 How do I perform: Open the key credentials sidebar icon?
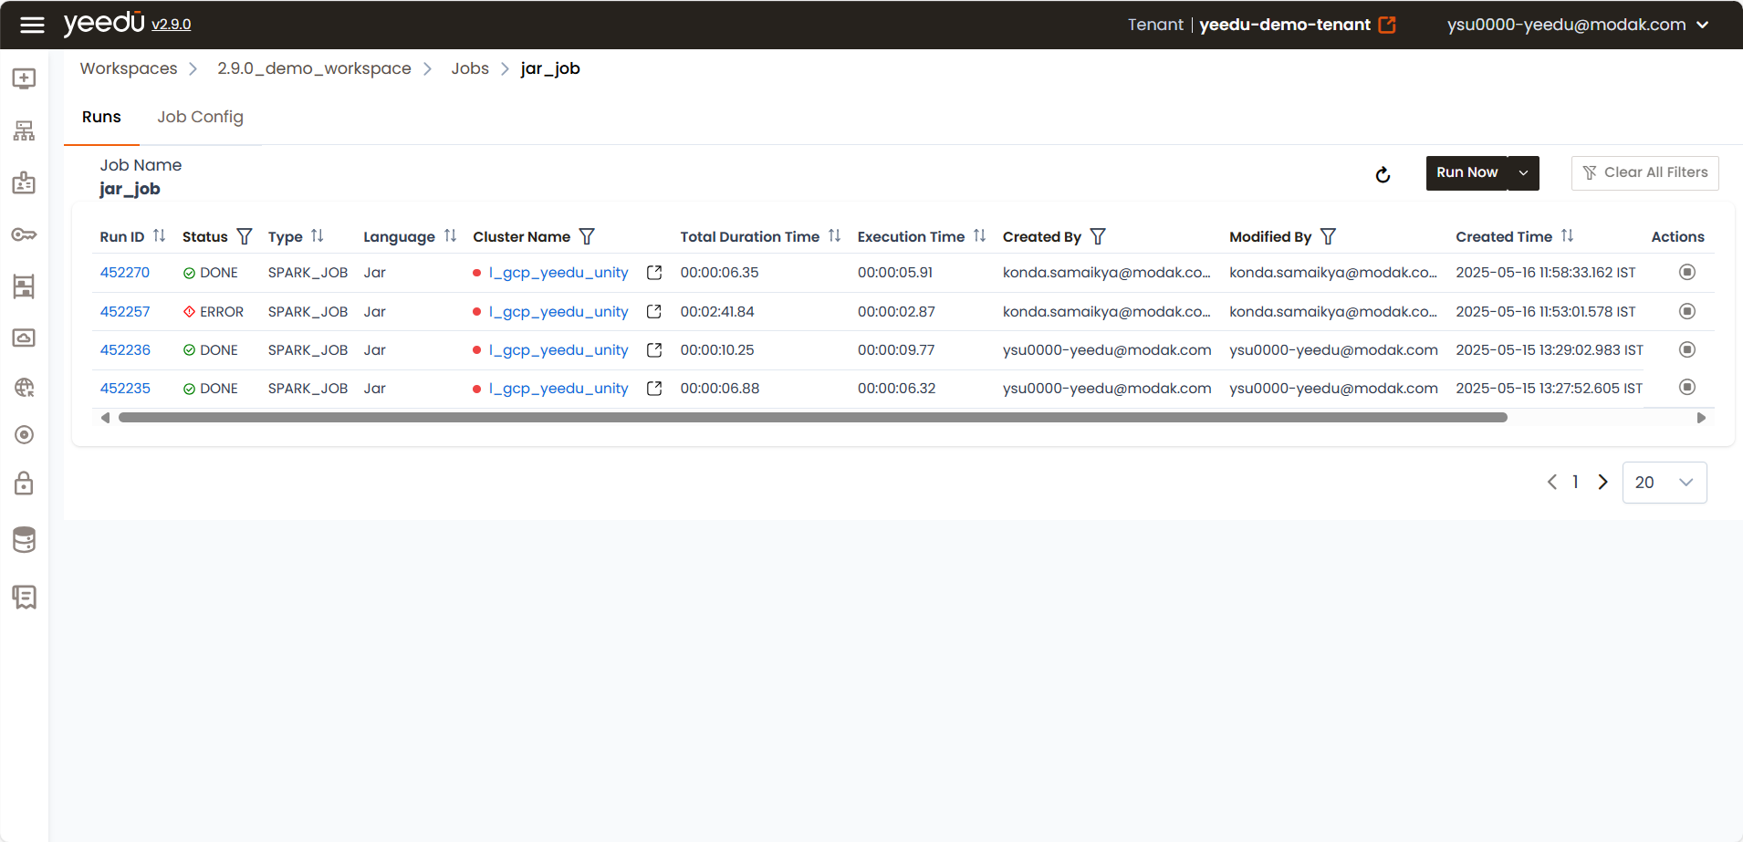point(25,235)
